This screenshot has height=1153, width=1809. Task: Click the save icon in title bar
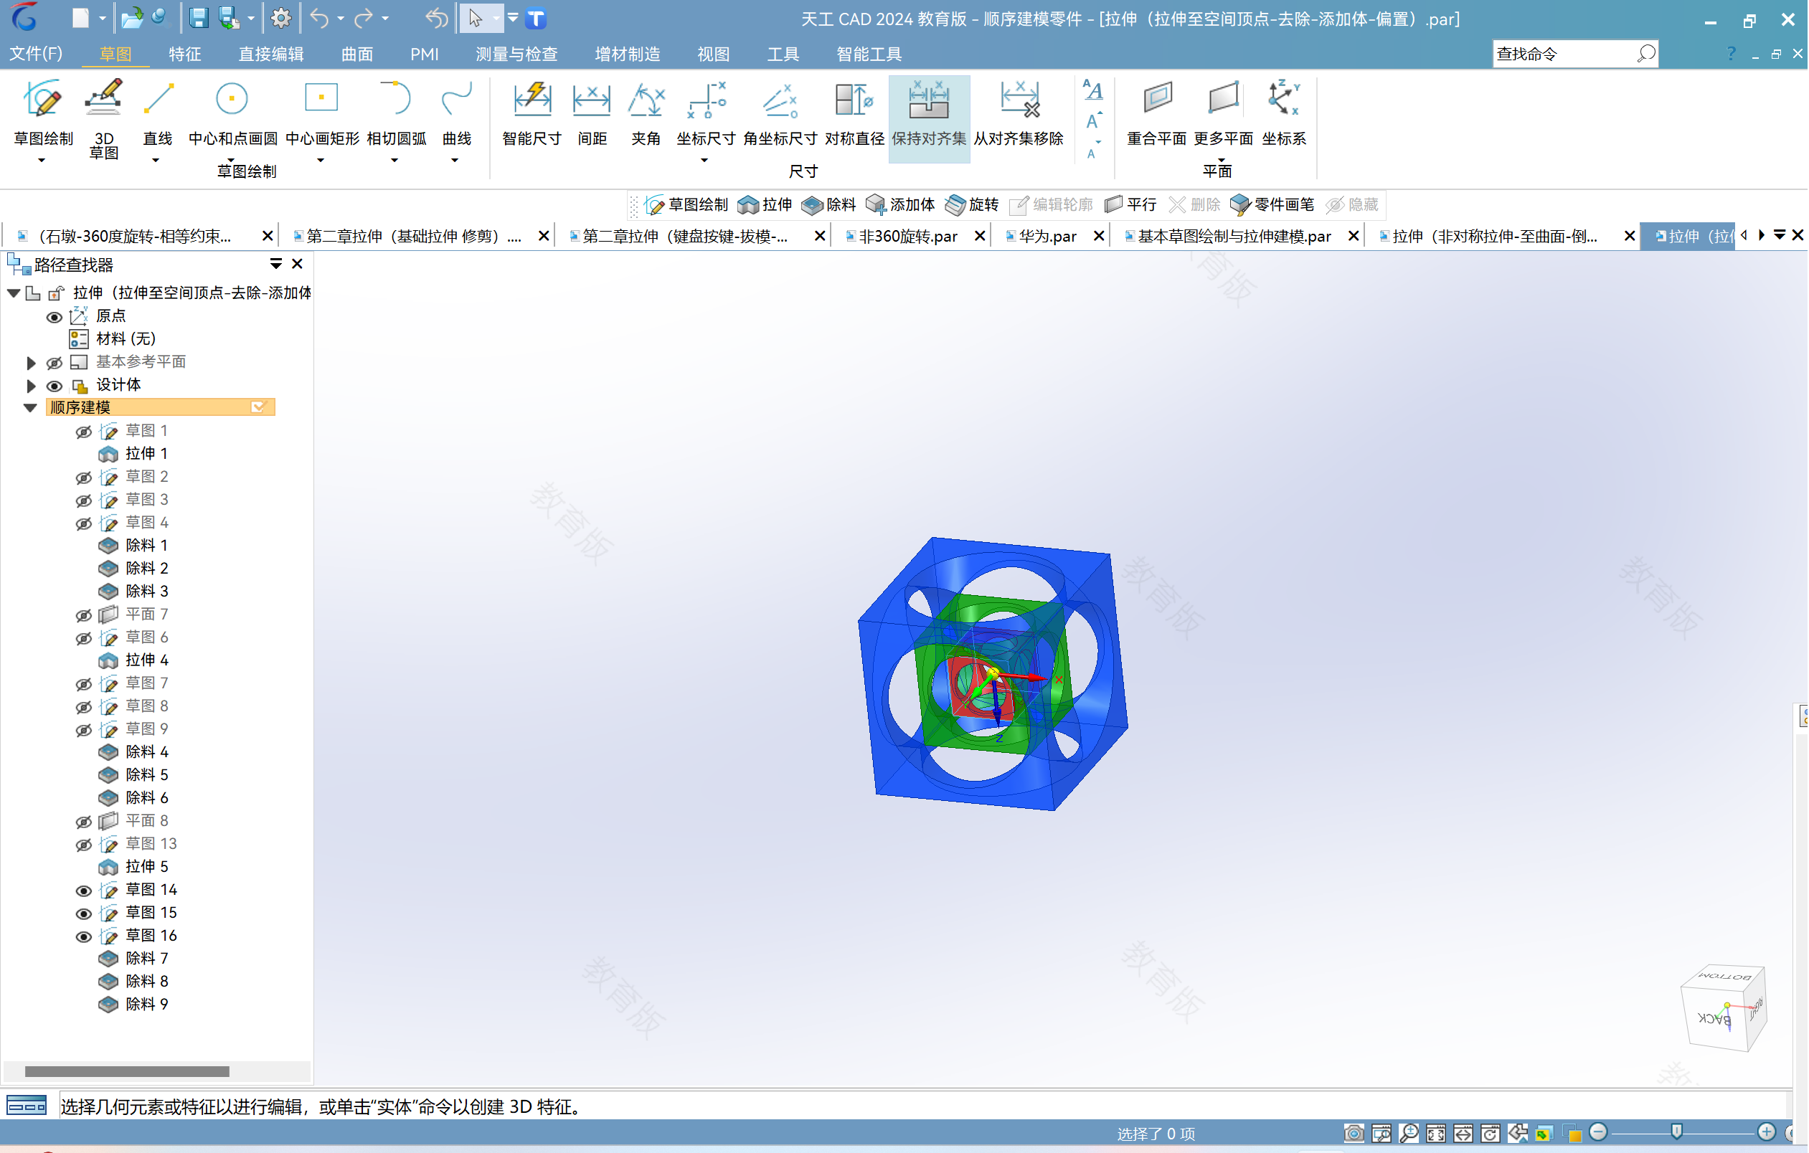(198, 18)
